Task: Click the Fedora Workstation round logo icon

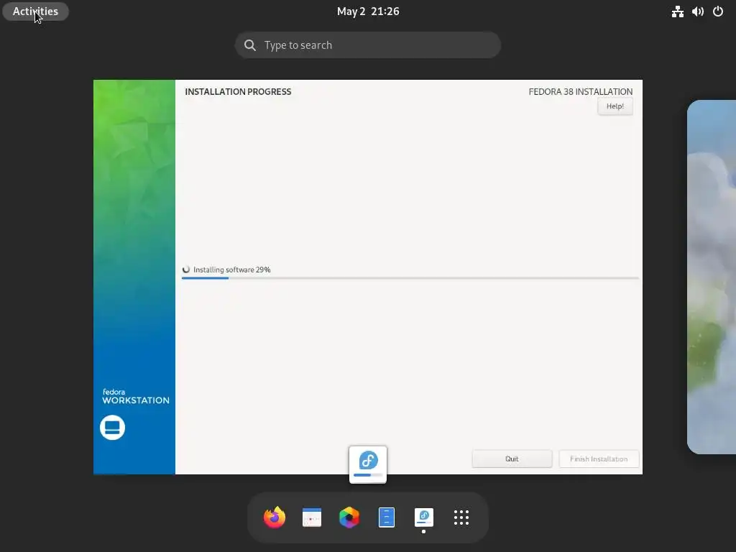Action: pos(112,427)
